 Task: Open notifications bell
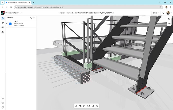[x=163, y=13]
